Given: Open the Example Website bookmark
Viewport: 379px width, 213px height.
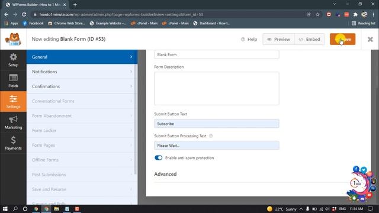Looking at the screenshot, I should (x=108, y=24).
